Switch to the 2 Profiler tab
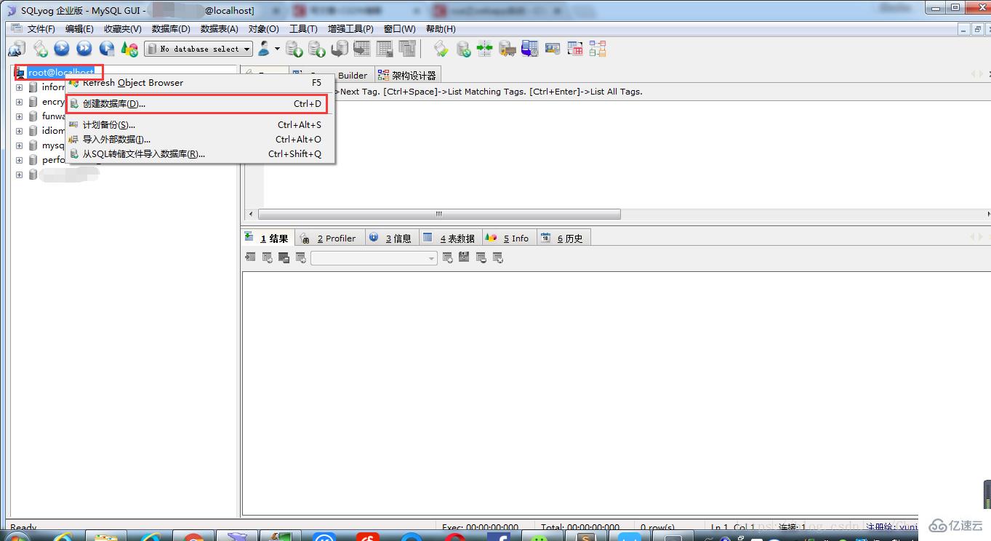 click(x=329, y=238)
